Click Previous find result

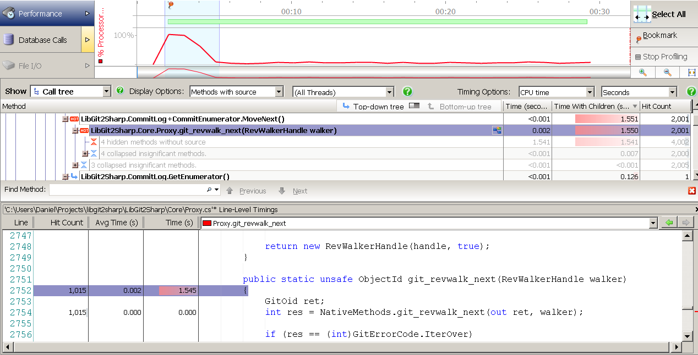247,191
